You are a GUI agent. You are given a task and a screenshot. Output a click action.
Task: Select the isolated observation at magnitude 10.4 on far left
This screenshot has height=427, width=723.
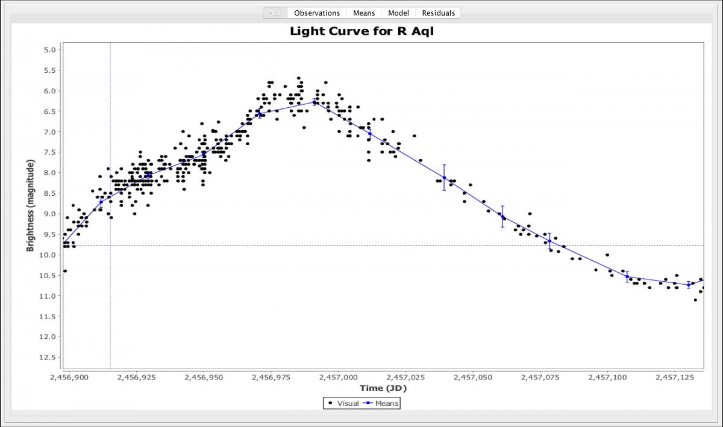65,271
